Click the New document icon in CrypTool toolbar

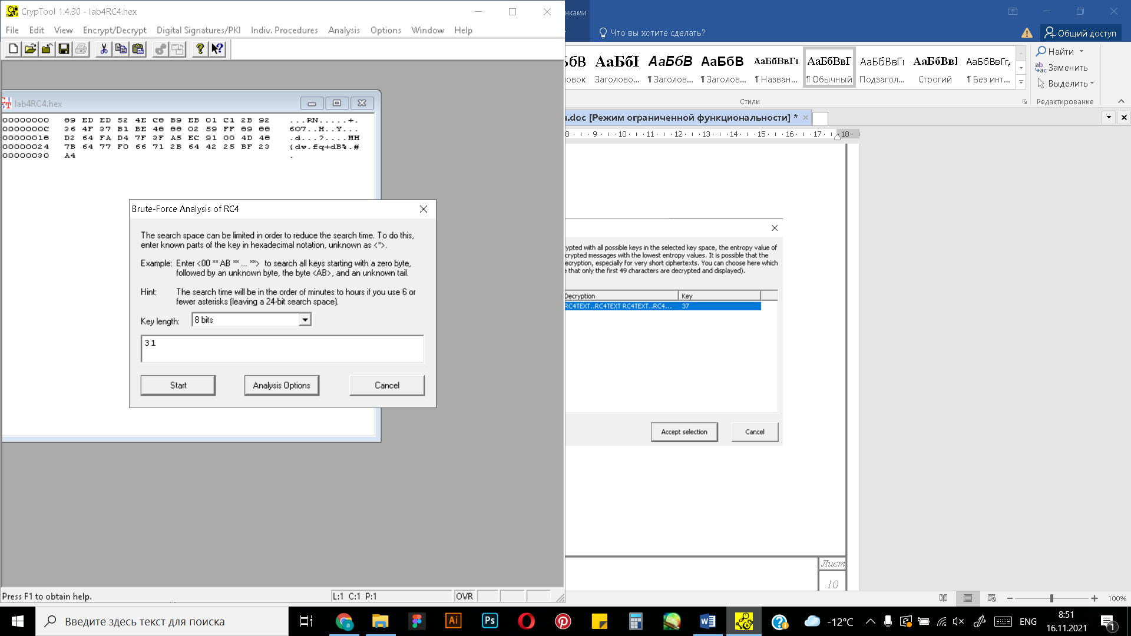[13, 49]
